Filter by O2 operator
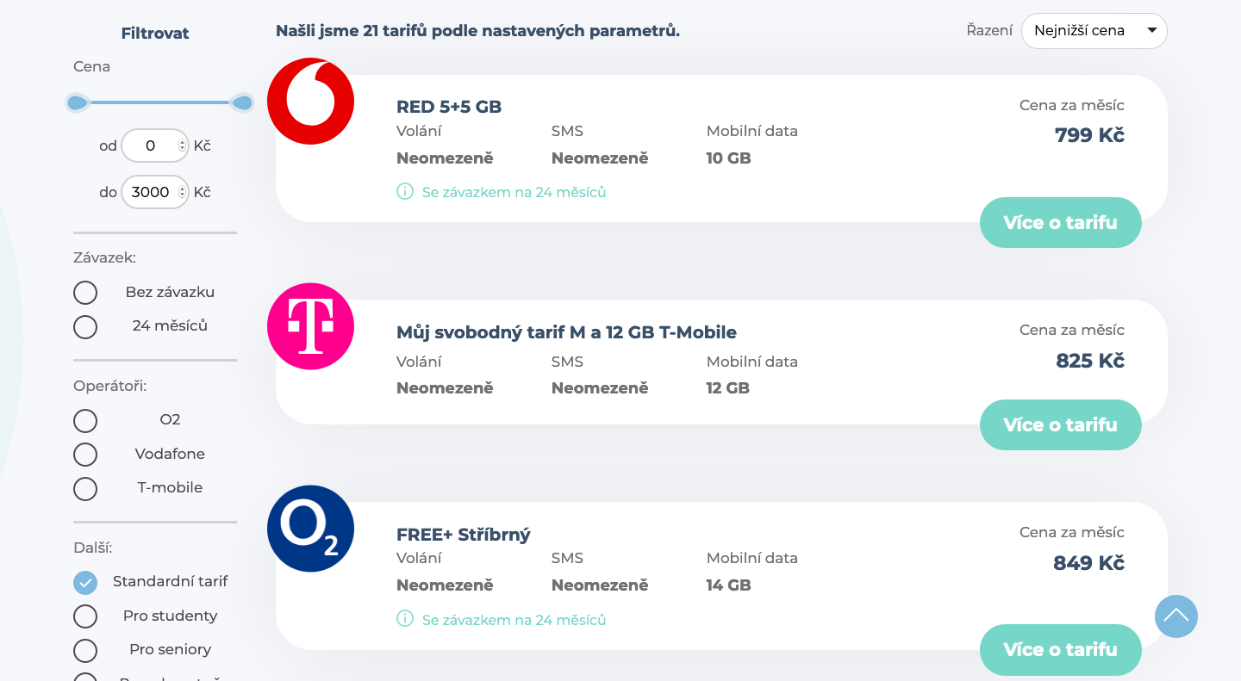This screenshot has height=681, width=1241. [x=85, y=421]
